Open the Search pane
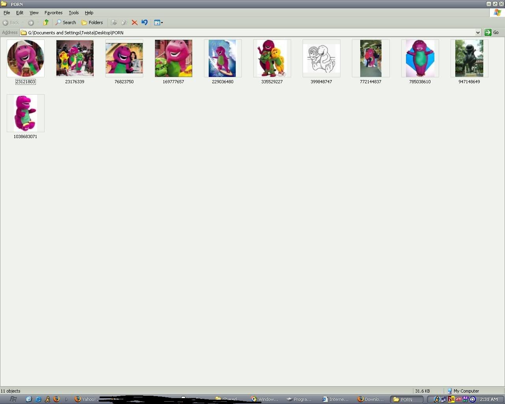The image size is (505, 404). click(x=65, y=22)
